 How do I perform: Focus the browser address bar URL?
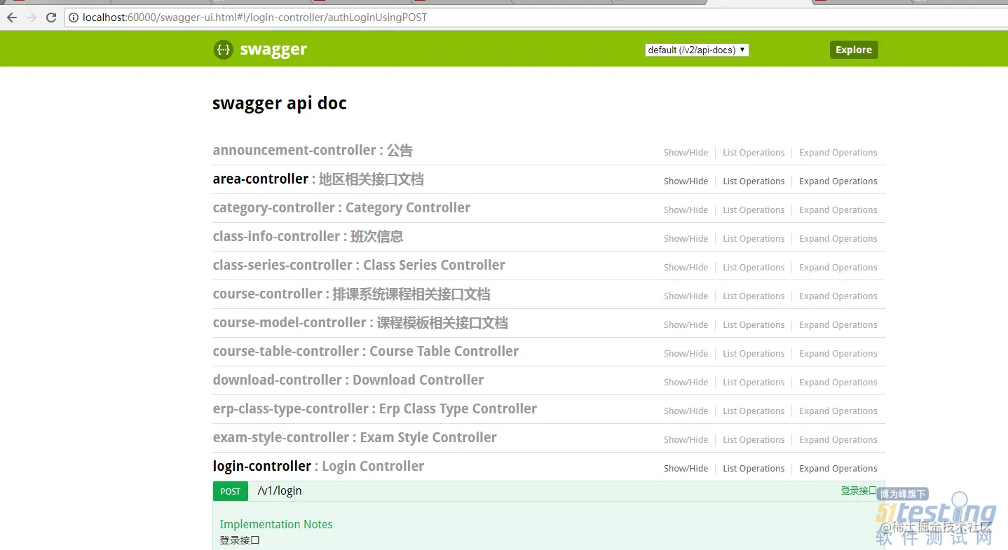point(254,18)
